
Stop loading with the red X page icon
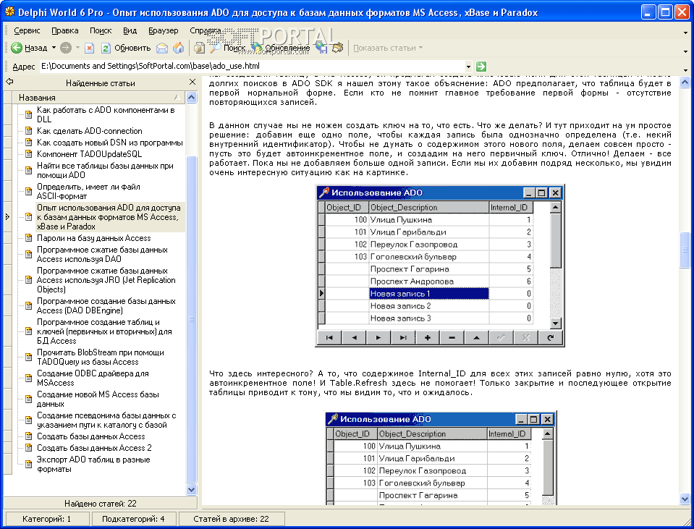tap(90, 48)
